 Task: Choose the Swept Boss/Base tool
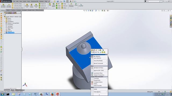[x=17, y=4]
